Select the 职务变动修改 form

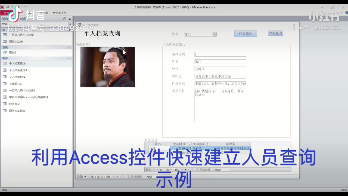click(x=36, y=111)
